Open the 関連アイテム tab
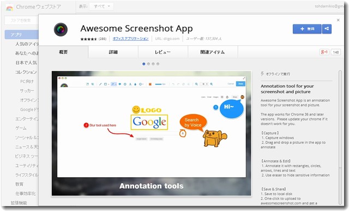349x211 pixels. pyautogui.click(x=213, y=52)
